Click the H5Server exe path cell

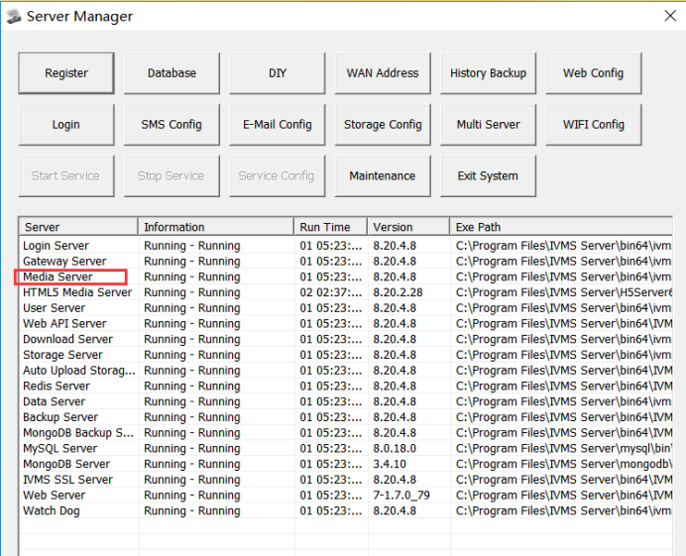tap(563, 292)
